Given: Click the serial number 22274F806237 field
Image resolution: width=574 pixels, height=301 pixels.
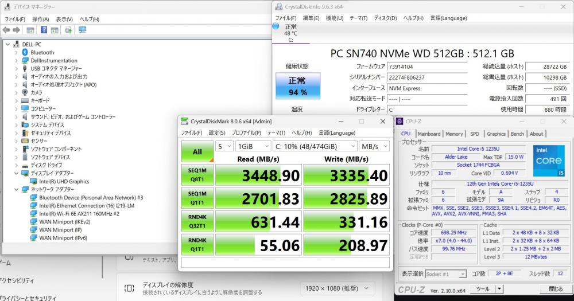Looking at the screenshot, I should pos(427,77).
